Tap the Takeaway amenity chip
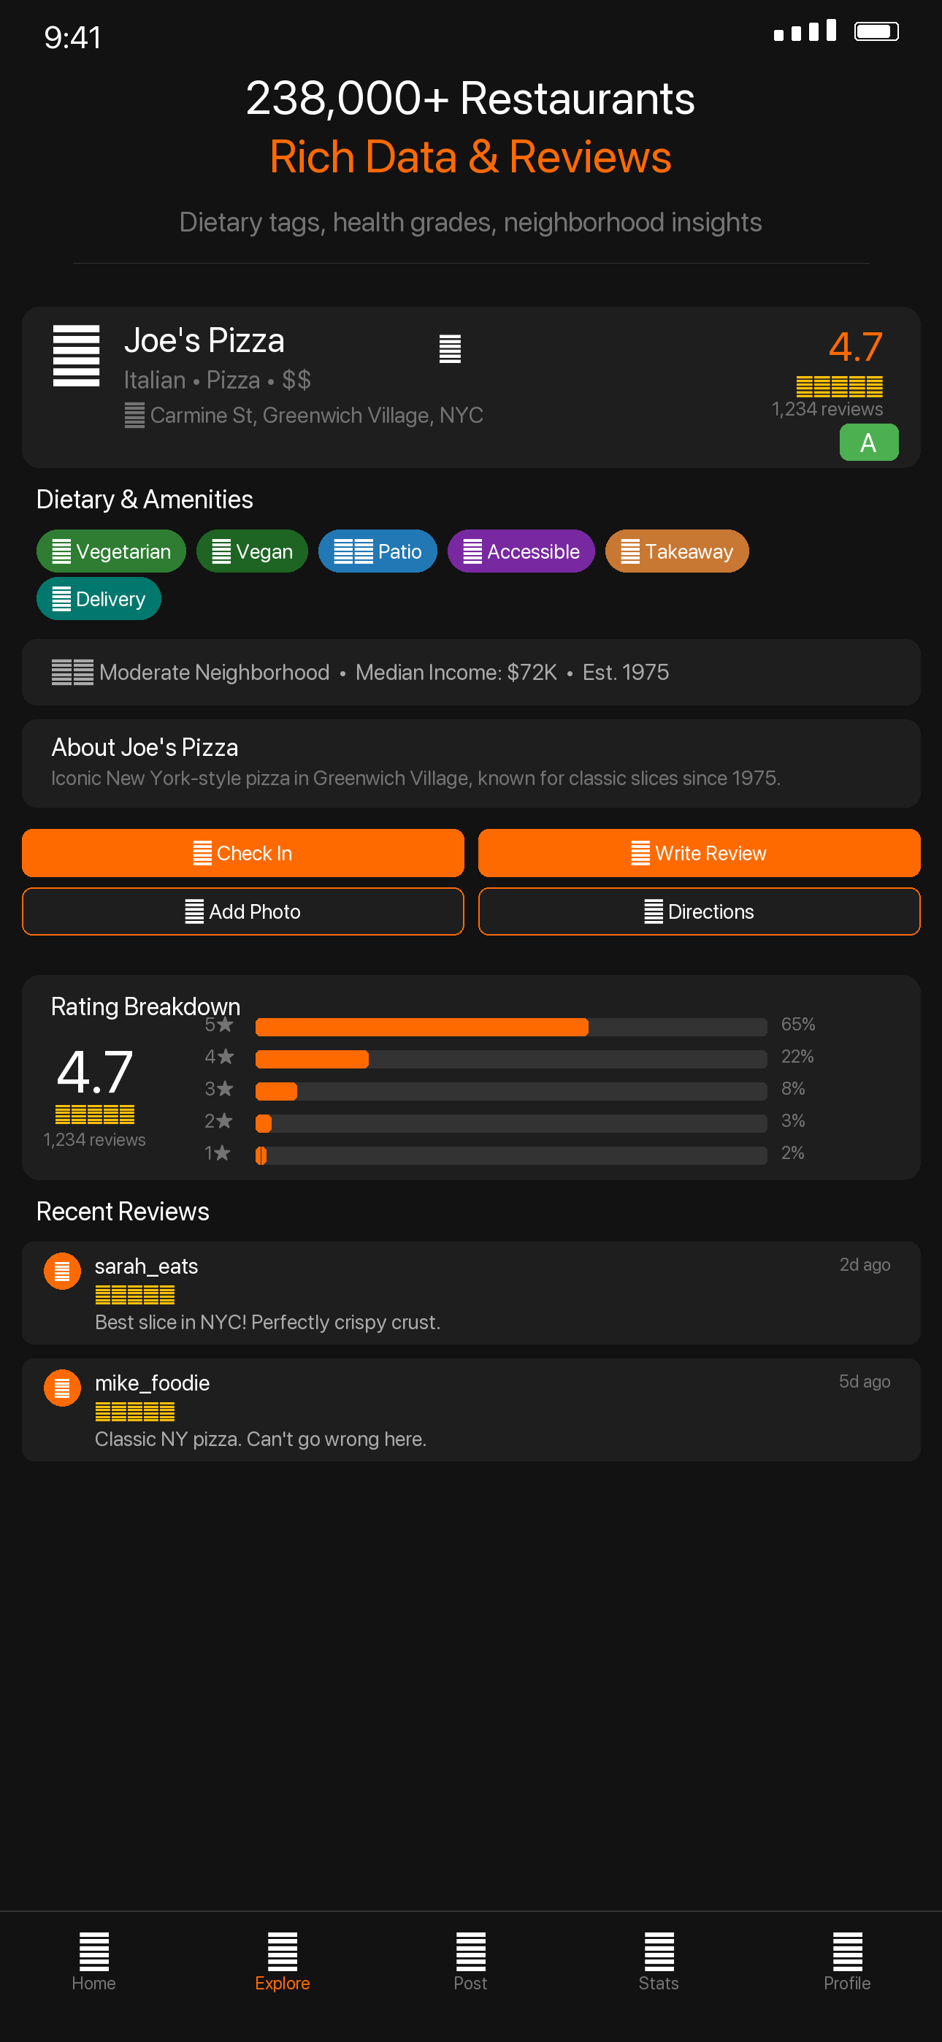Image resolution: width=942 pixels, height=2042 pixels. (x=676, y=551)
